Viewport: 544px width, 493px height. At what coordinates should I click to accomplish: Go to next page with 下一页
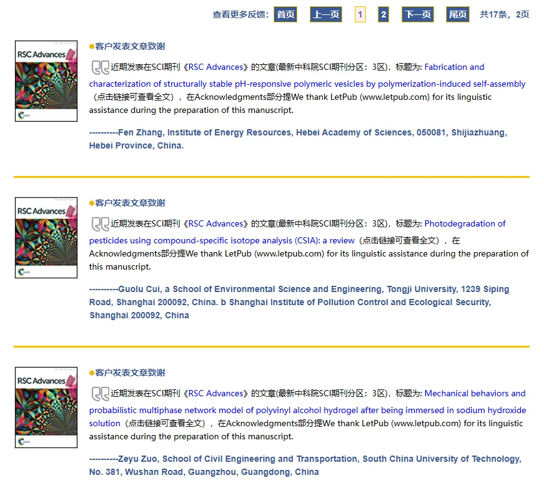tap(418, 14)
